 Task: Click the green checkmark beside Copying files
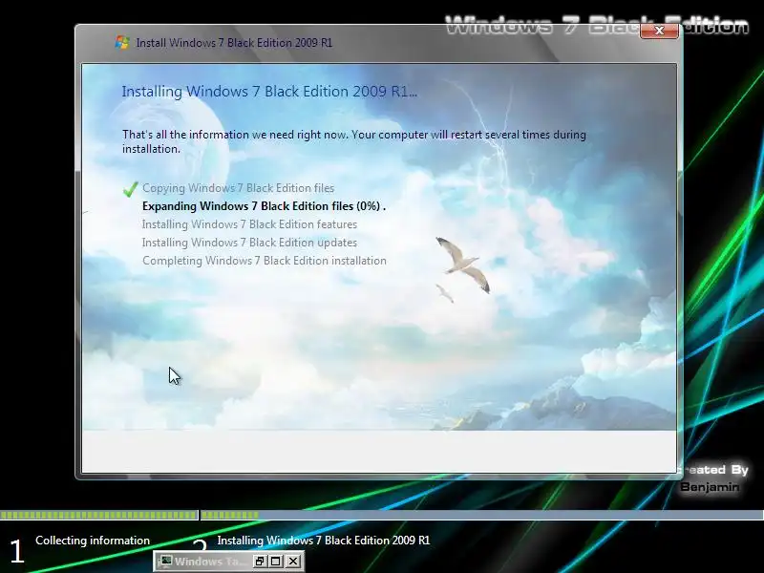130,189
